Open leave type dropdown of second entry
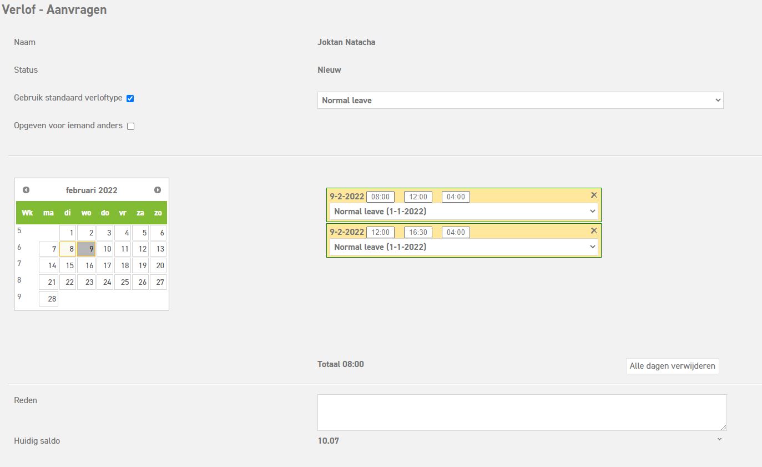The image size is (762, 467). 463,247
